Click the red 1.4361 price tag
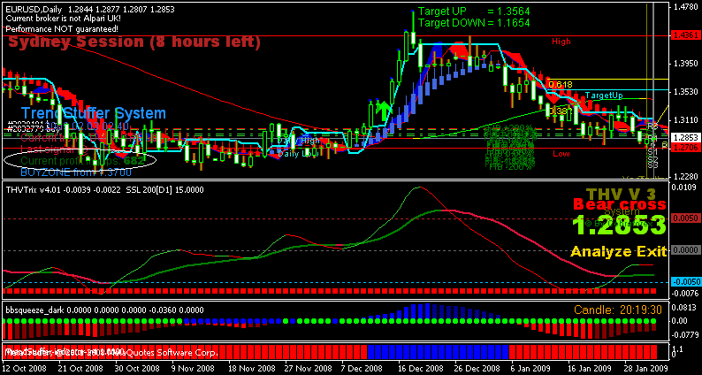The image size is (702, 375). 684,34
